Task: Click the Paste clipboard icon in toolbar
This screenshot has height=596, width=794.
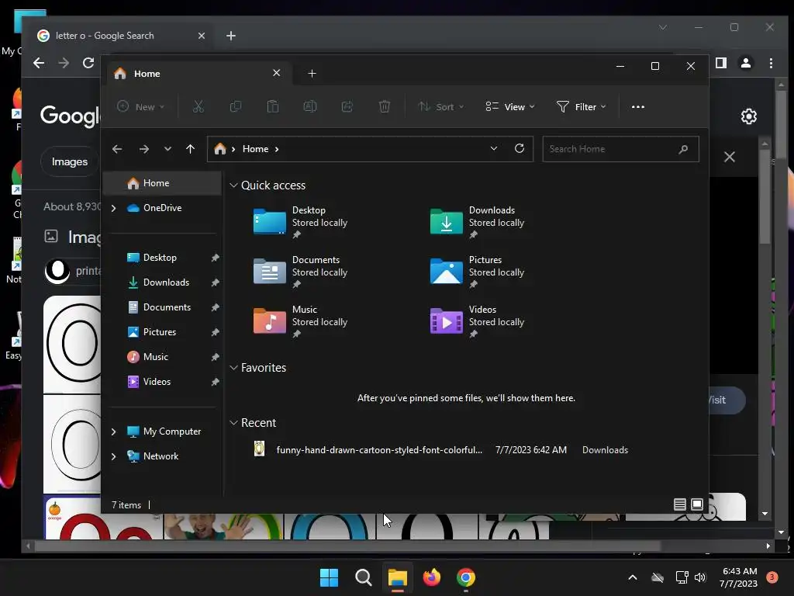Action: click(273, 107)
